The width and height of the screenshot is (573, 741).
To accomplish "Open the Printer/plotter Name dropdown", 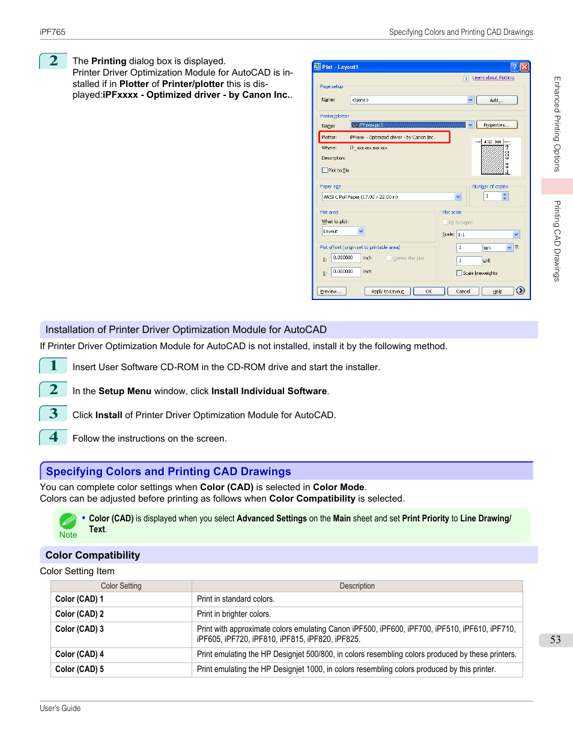I will pyautogui.click(x=470, y=125).
